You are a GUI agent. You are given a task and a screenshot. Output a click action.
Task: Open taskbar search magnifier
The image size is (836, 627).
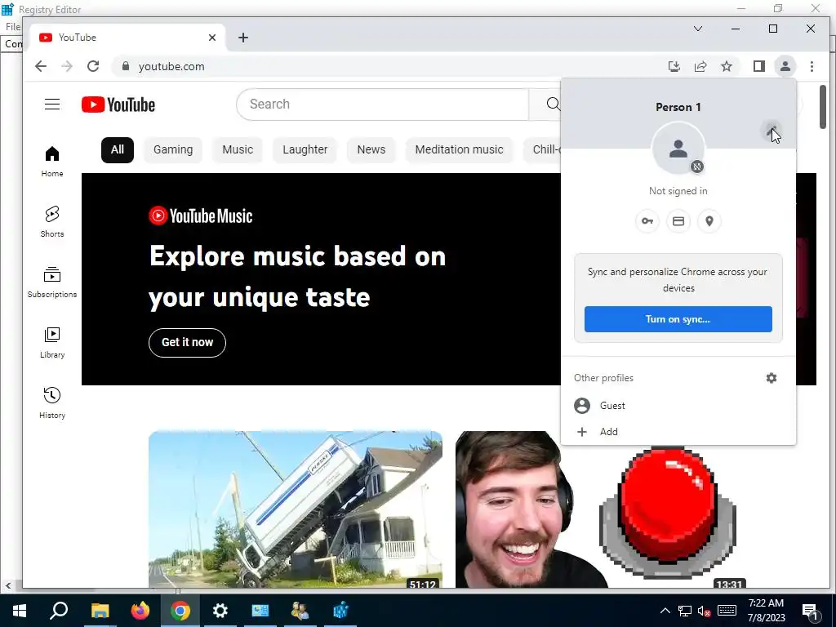(x=59, y=611)
